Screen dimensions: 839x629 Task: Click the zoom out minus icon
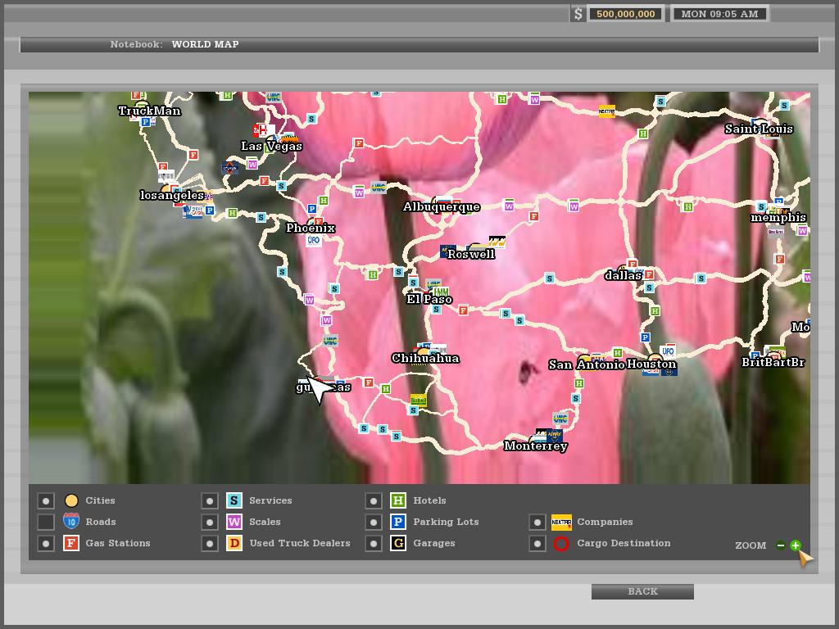pos(781,545)
